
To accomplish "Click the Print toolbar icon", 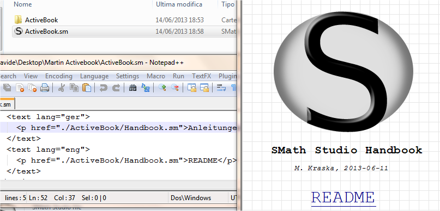I will pos(45,88).
